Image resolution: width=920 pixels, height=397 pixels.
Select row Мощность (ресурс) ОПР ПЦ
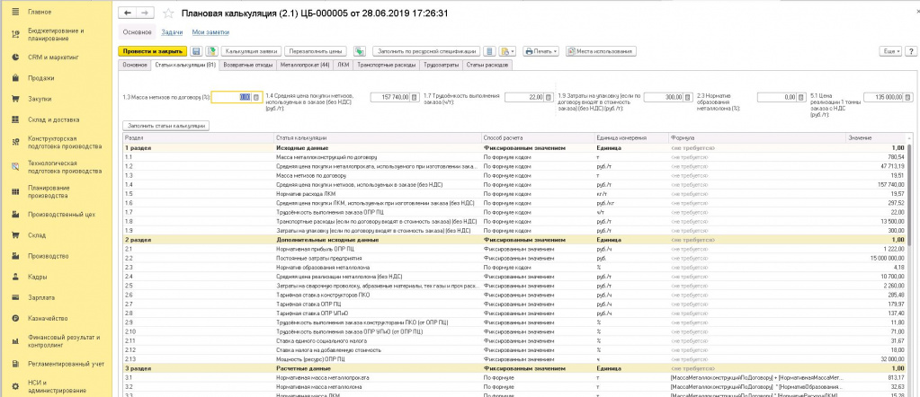pos(515,359)
